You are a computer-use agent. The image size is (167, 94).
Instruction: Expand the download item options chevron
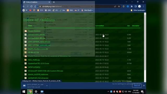pyautogui.click(x=47, y=86)
